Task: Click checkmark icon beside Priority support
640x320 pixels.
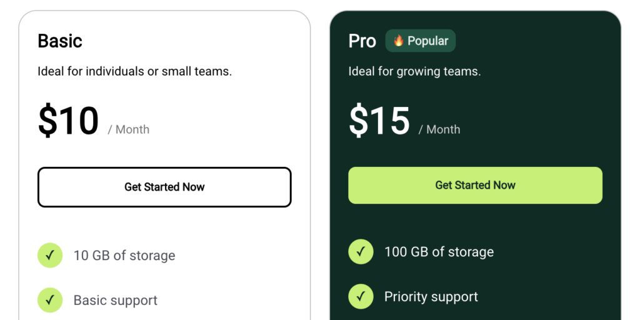Action: (361, 296)
